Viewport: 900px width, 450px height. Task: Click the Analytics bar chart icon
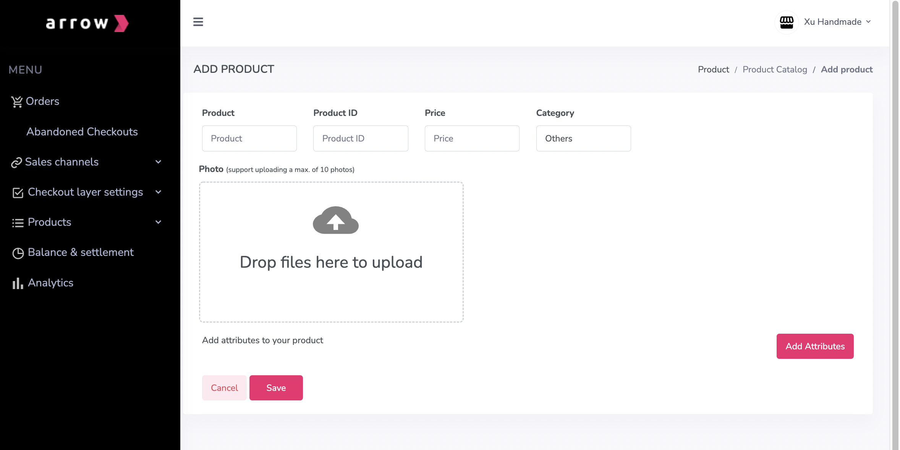(x=18, y=283)
